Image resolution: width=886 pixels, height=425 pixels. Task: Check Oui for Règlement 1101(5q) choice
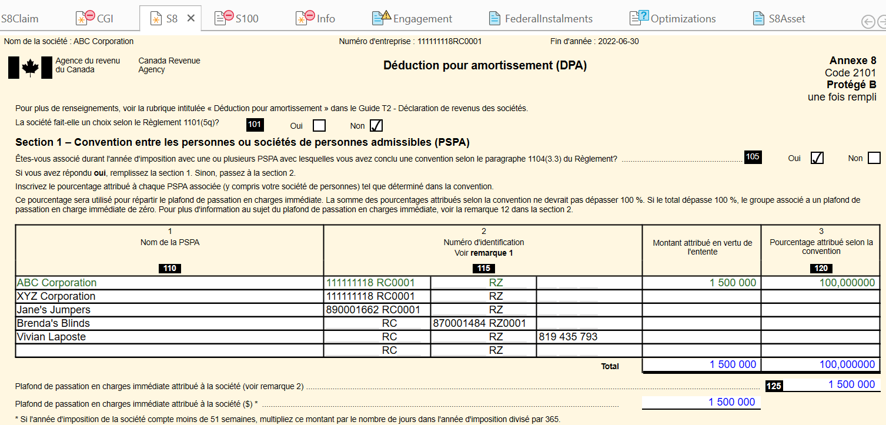coord(319,125)
